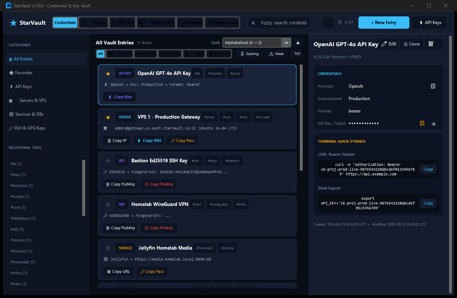Filter entries by Keys chip
The image size is (457, 298).
point(194,54)
